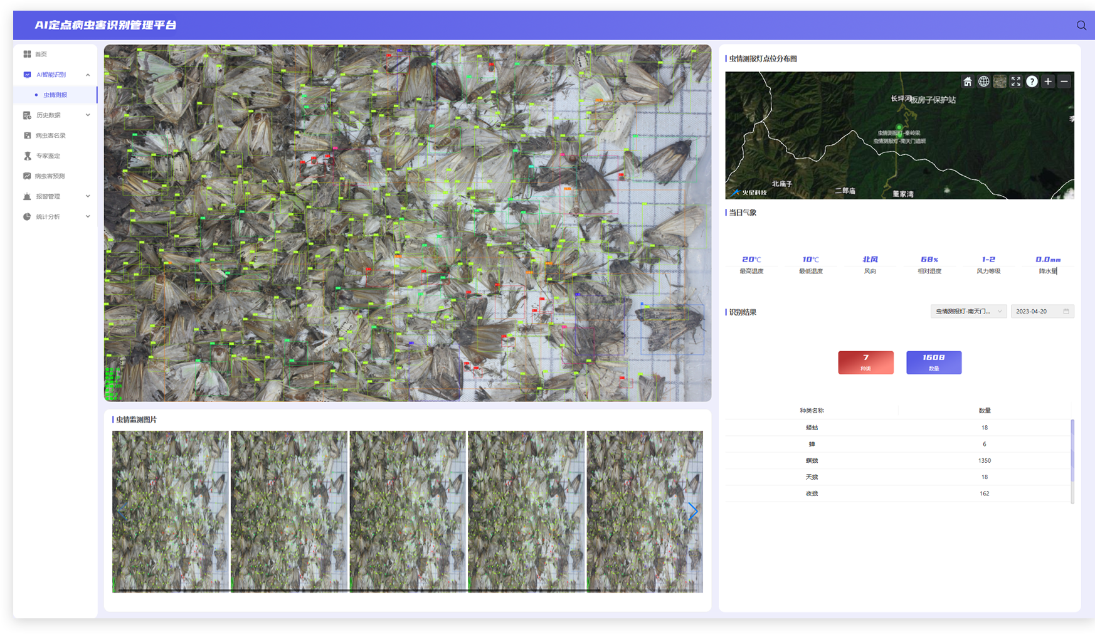1095x634 pixels.
Task: Expand the 历史数据 submenu chevron
Action: [x=88, y=115]
